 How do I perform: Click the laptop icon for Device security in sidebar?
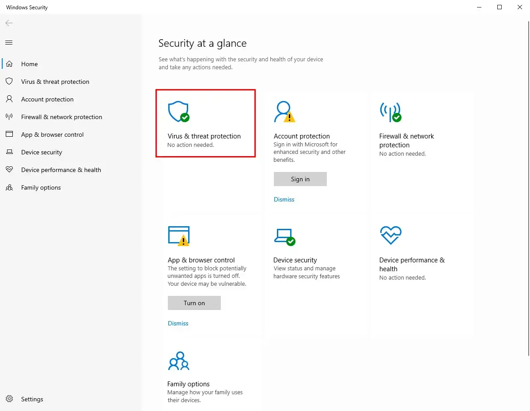coord(9,152)
